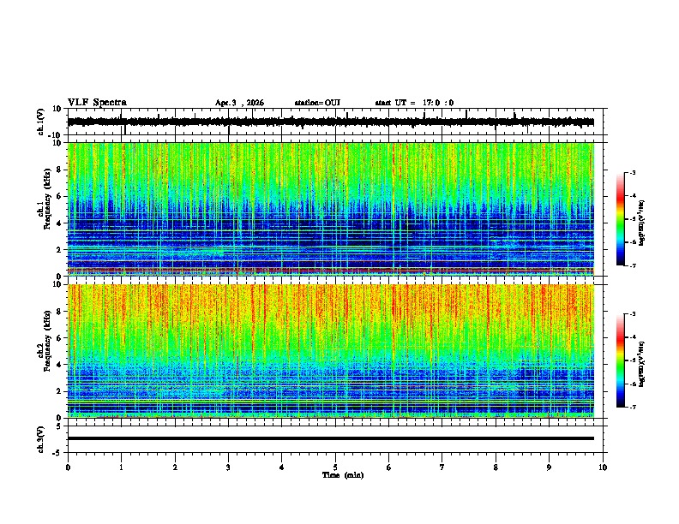Select the "Time (min)" axis title

[343, 475]
